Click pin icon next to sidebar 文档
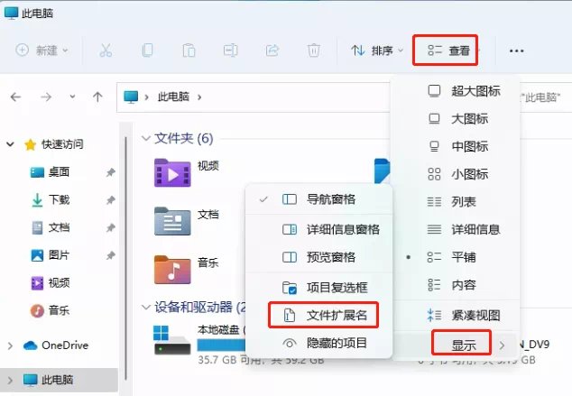Image resolution: width=572 pixels, height=396 pixels. [x=111, y=228]
